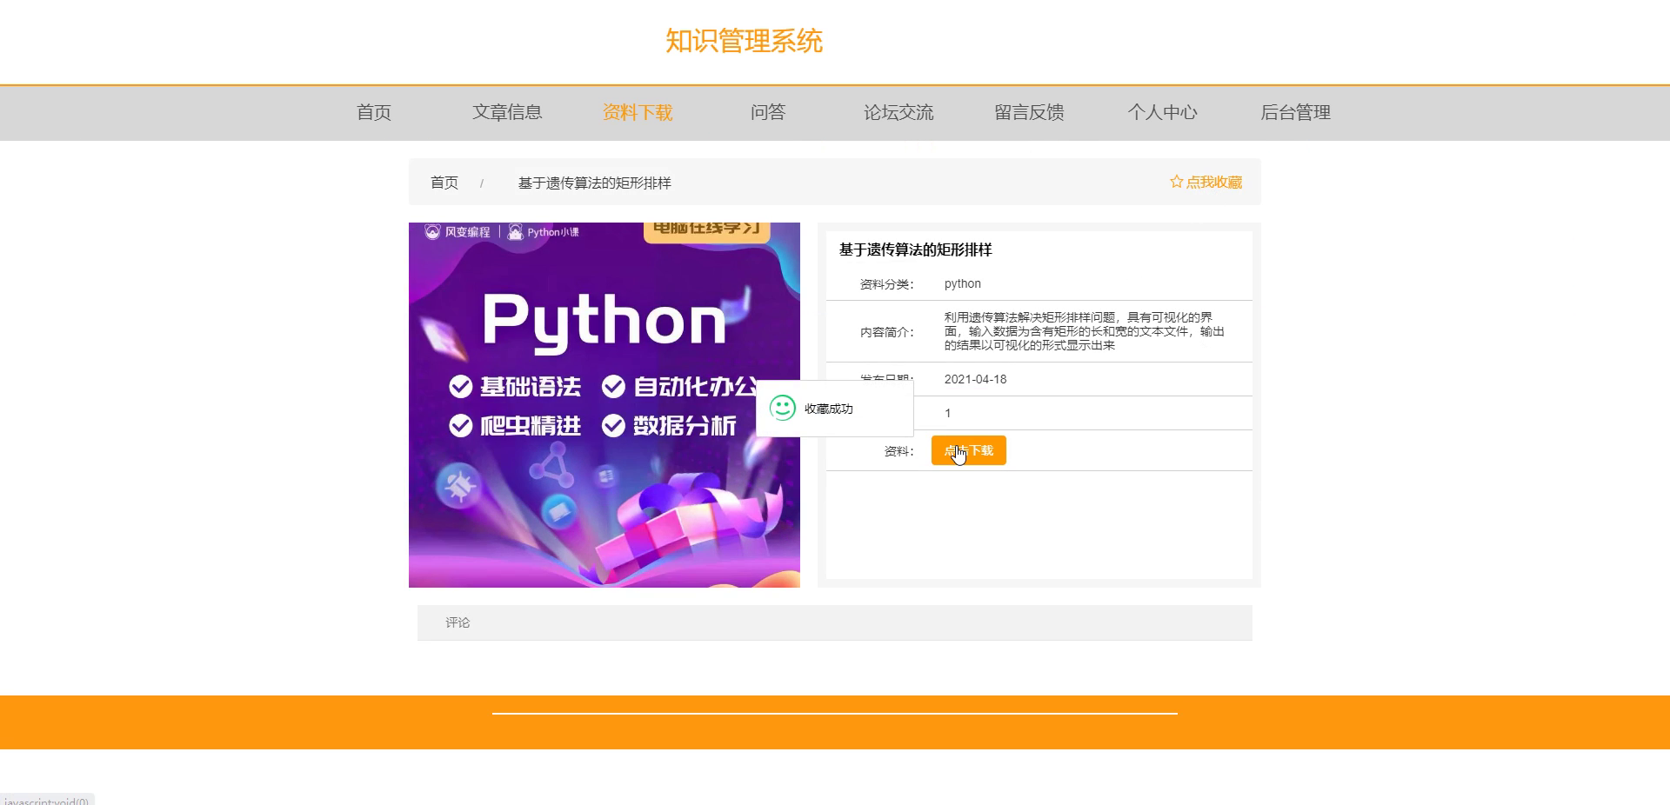Open the 首页 navigation menu item
Image resolution: width=1670 pixels, height=805 pixels.
[x=374, y=112]
